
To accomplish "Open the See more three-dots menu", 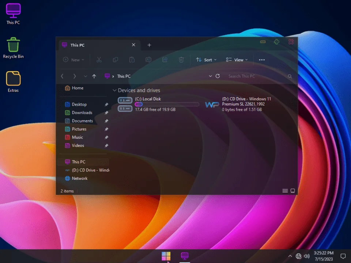I will (x=262, y=60).
